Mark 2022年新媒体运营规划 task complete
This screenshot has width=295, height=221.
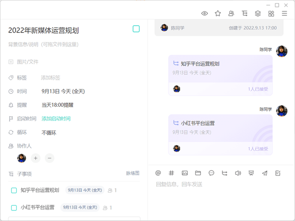click(x=136, y=29)
